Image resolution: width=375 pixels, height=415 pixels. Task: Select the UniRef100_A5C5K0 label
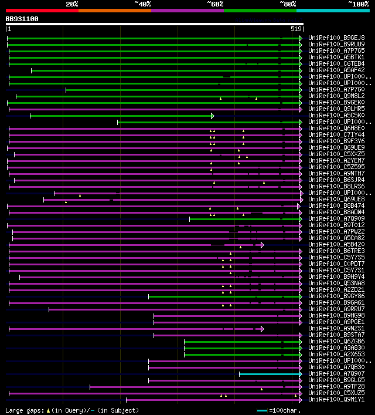click(336, 116)
